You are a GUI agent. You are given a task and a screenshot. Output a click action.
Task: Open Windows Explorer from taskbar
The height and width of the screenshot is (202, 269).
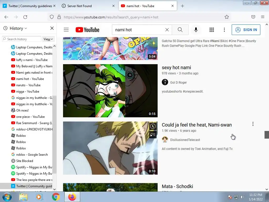[23, 197]
